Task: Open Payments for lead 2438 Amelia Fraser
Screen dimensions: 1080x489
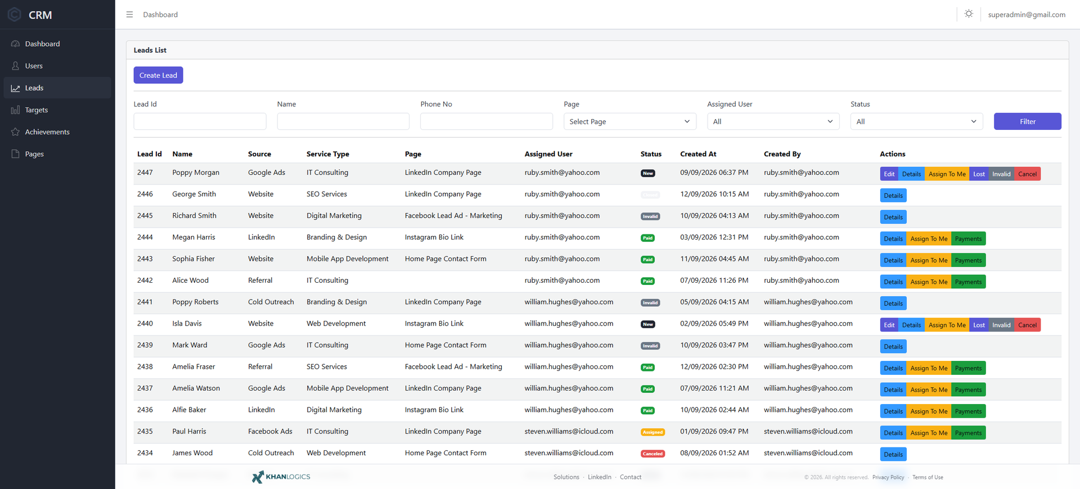Action: point(969,368)
